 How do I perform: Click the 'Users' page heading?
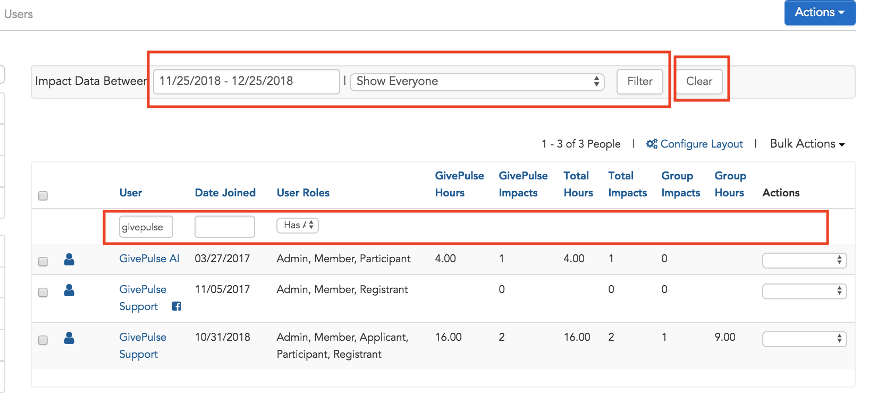19,14
